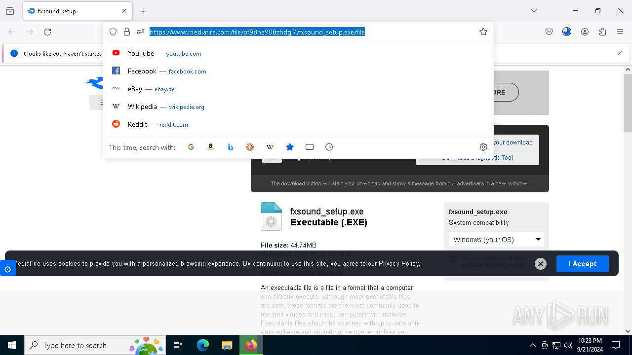Screen dimensions: 632x355
Task: Open the Windows (your OS) dropdown
Action: click(x=496, y=240)
